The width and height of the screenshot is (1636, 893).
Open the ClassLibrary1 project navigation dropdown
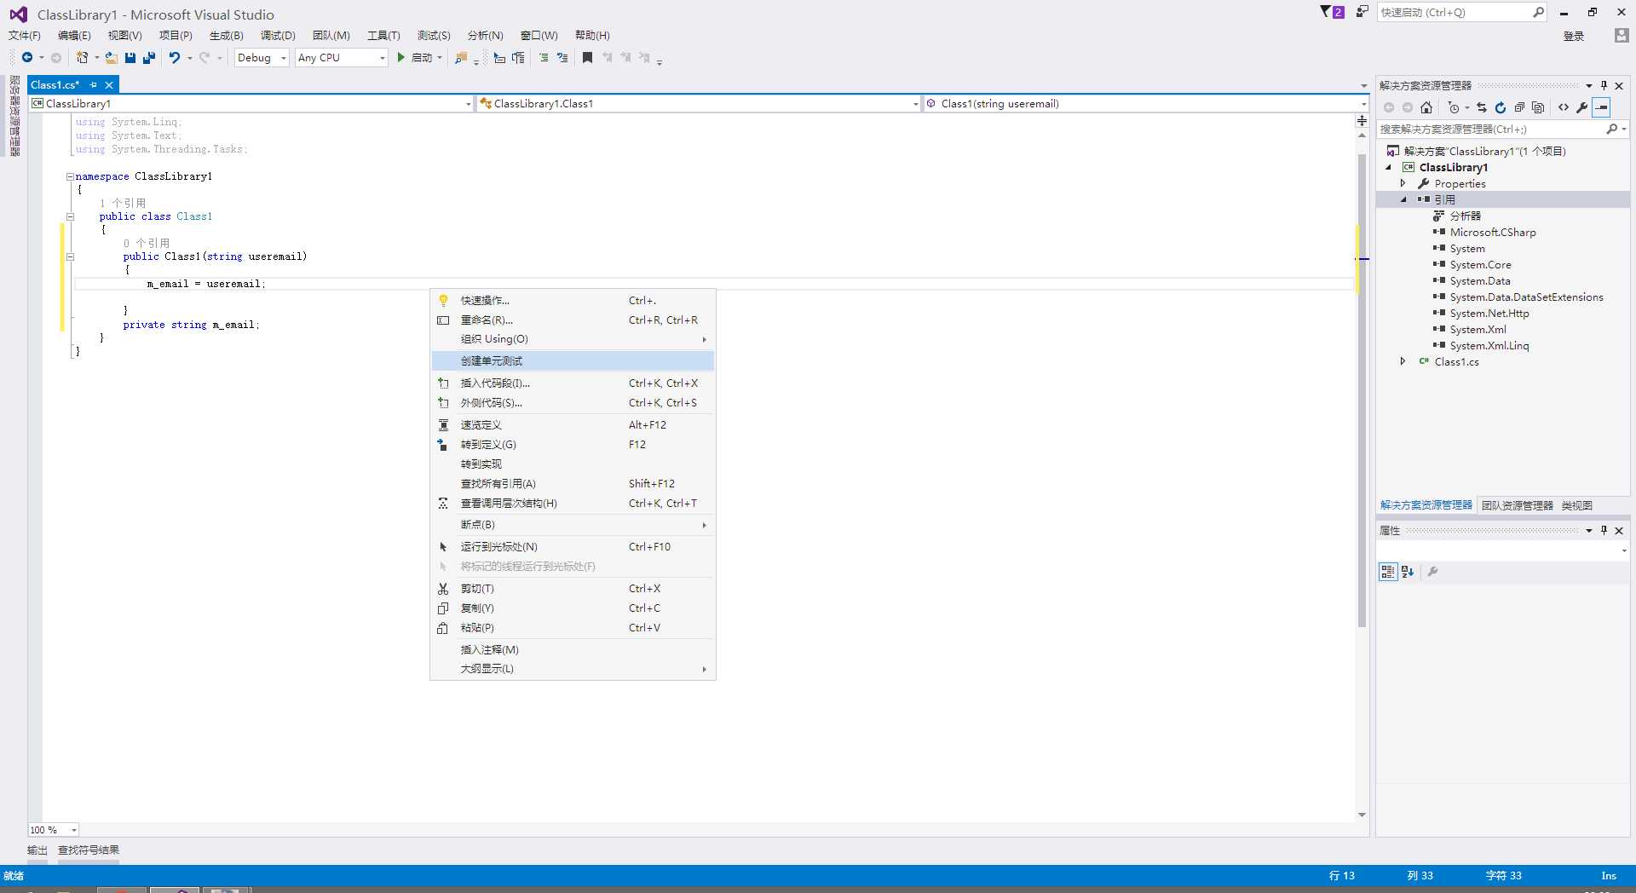coord(251,104)
